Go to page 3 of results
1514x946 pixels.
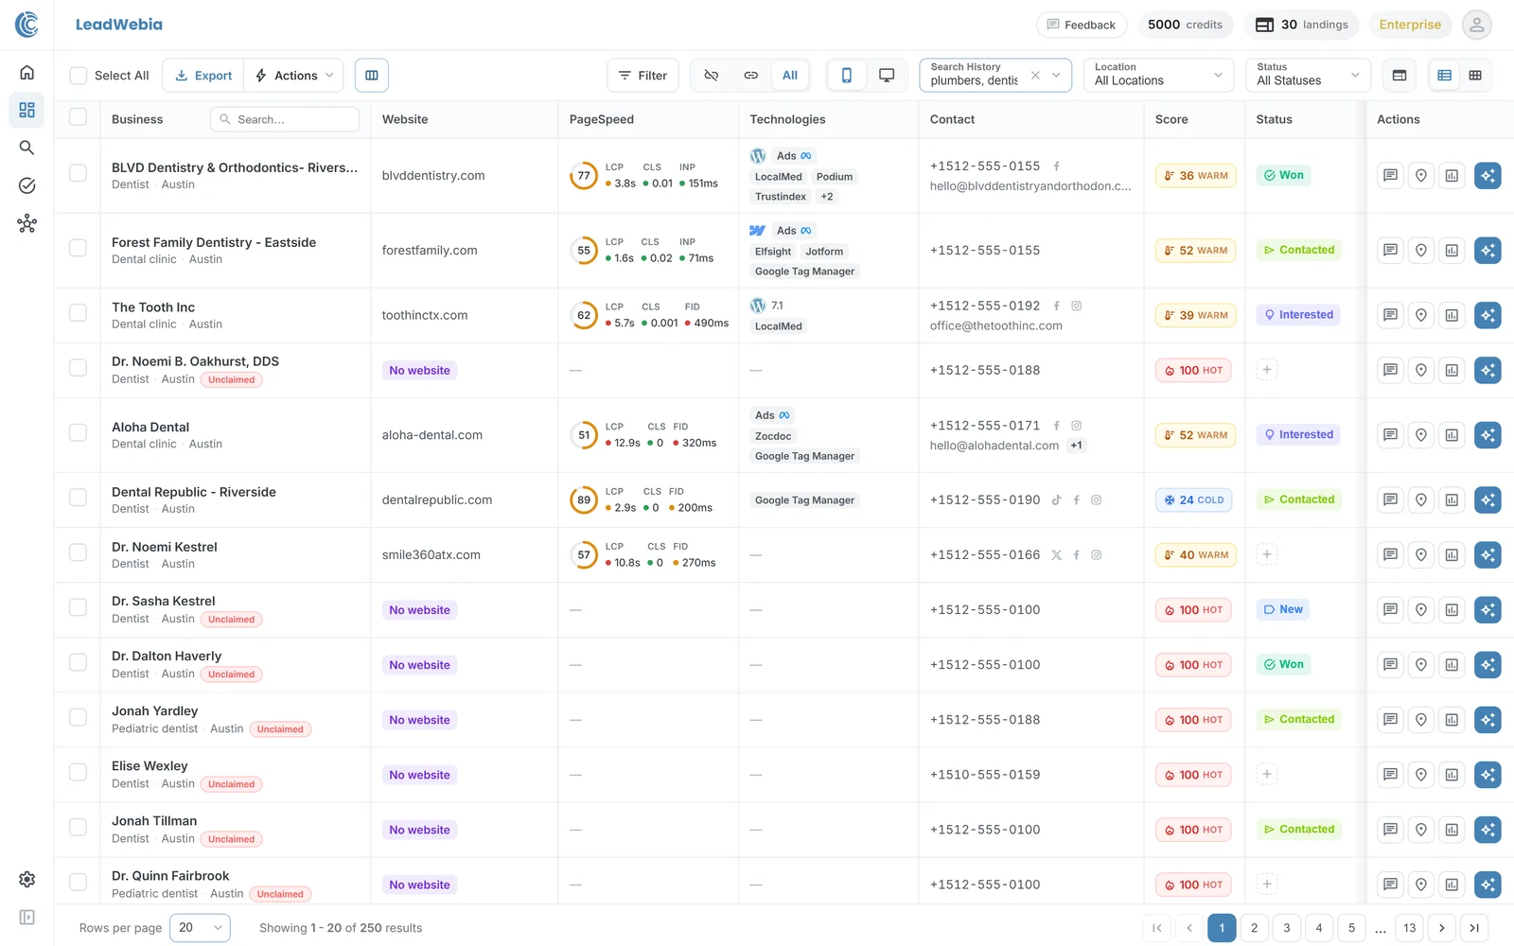[1287, 928]
